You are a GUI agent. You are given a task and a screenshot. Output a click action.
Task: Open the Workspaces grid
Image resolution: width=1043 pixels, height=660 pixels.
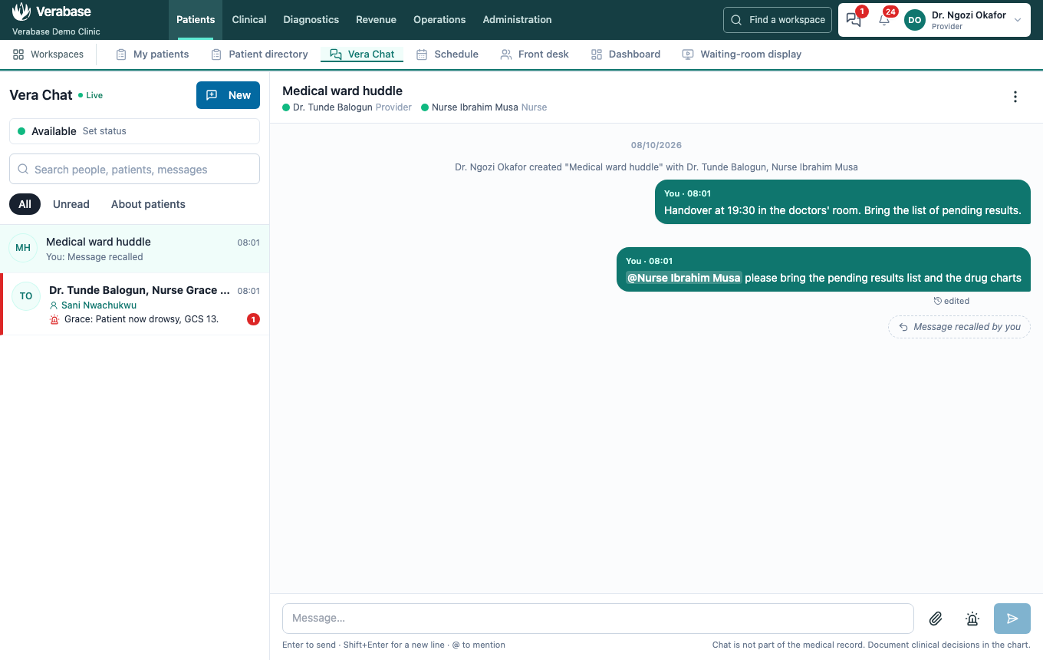click(48, 54)
